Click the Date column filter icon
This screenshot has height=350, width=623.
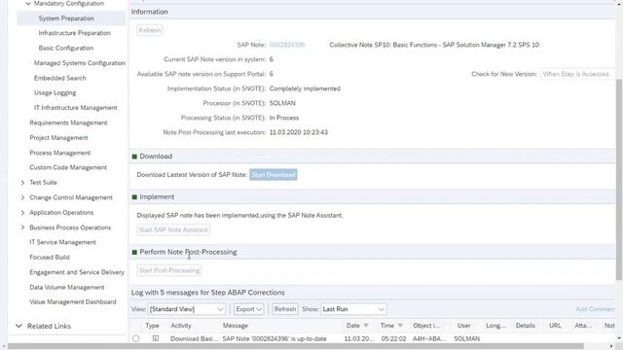pyautogui.click(x=366, y=326)
